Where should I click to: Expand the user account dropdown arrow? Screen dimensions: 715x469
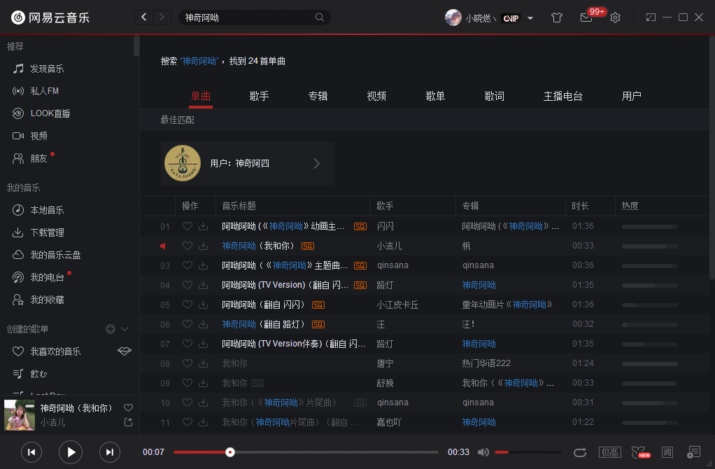pos(530,18)
